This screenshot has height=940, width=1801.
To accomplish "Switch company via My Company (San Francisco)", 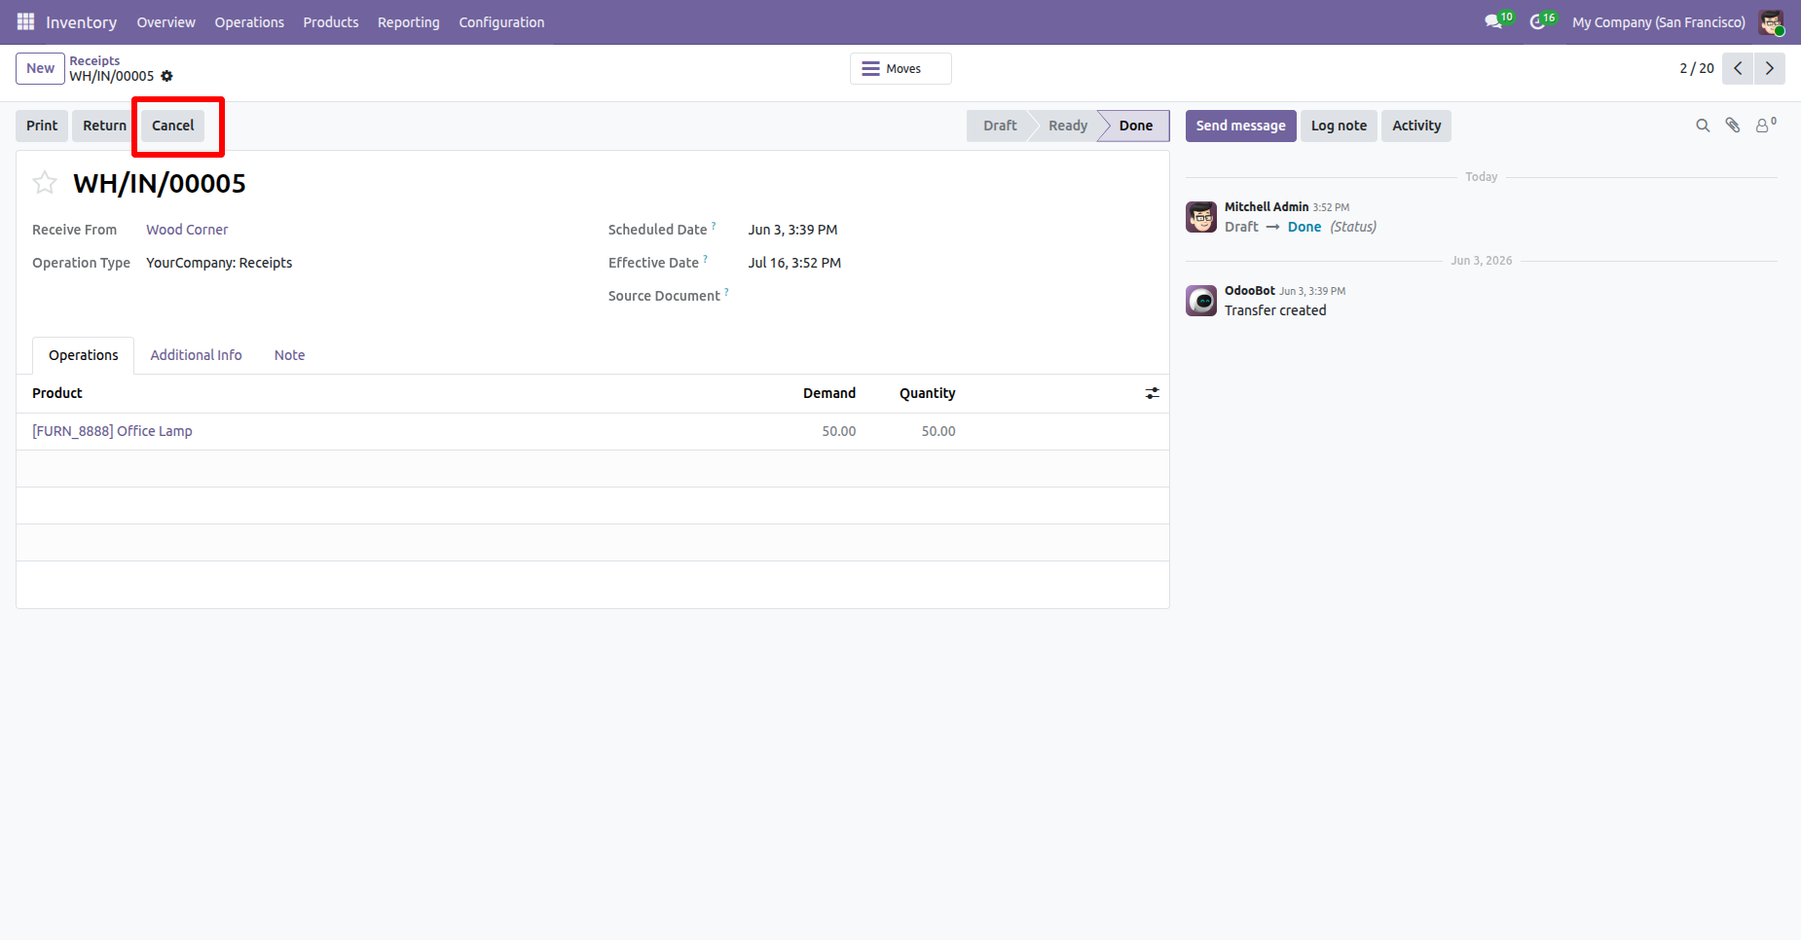I will click(1659, 21).
